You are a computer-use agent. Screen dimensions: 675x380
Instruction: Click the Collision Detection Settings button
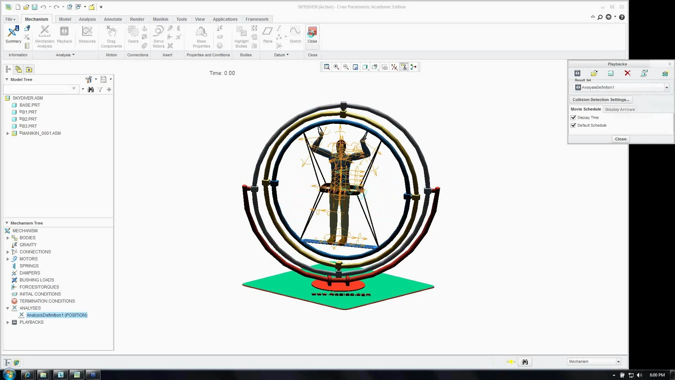click(x=601, y=100)
